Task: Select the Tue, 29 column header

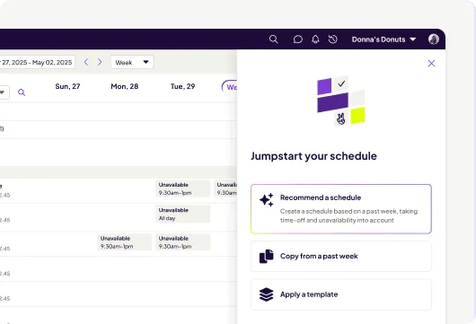Action: [x=182, y=86]
